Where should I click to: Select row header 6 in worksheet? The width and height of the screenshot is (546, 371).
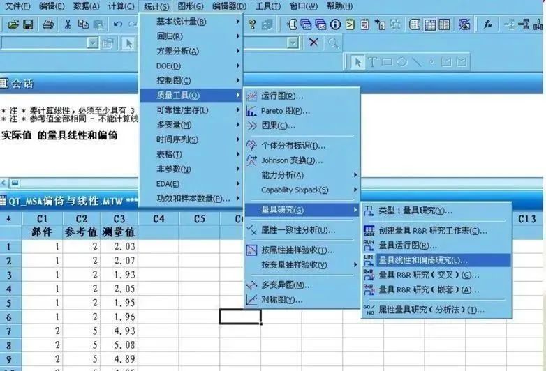[9, 317]
